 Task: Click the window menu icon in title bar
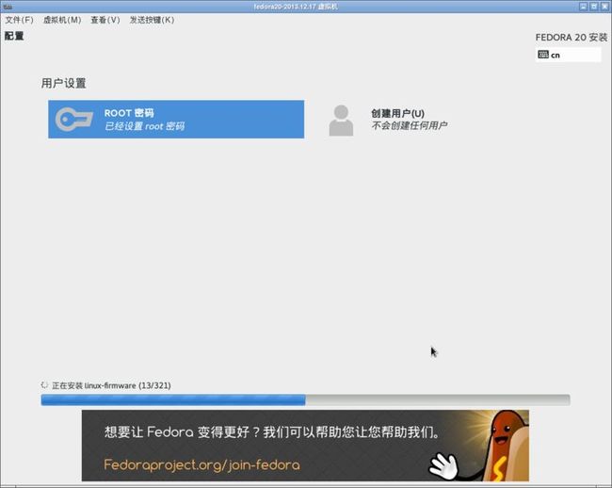(8, 7)
